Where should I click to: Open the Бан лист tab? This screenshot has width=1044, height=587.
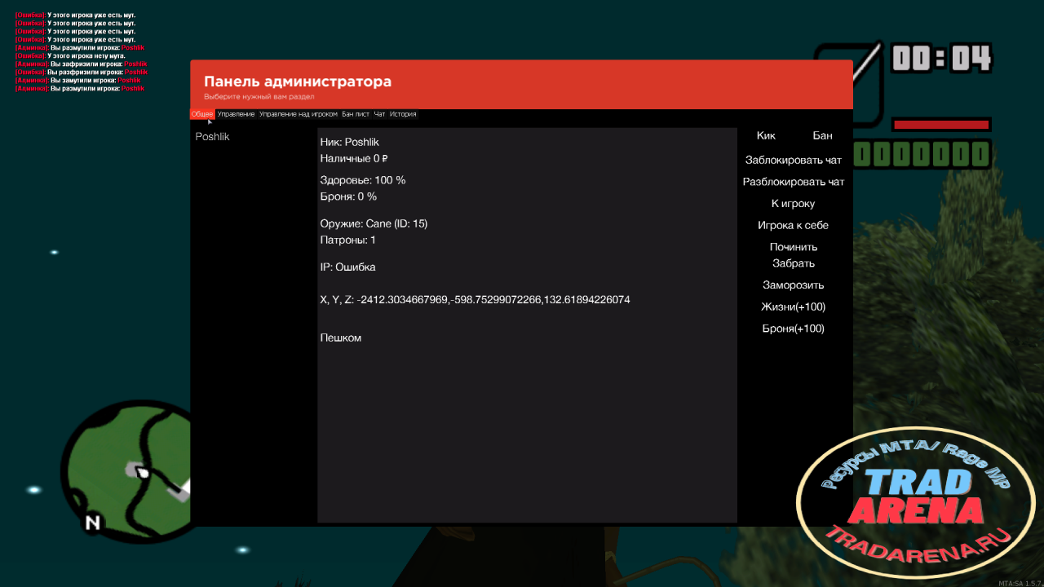(356, 114)
